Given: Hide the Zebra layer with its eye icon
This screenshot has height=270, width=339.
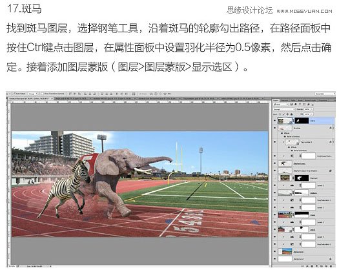Looking at the screenshot, I should [x=274, y=120].
